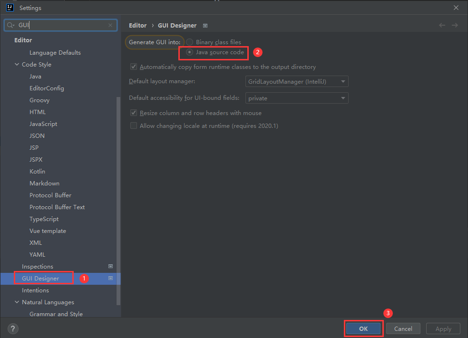Open Default accessibility for UI-bound fields dropdown
This screenshot has width=468, height=338.
click(x=297, y=98)
